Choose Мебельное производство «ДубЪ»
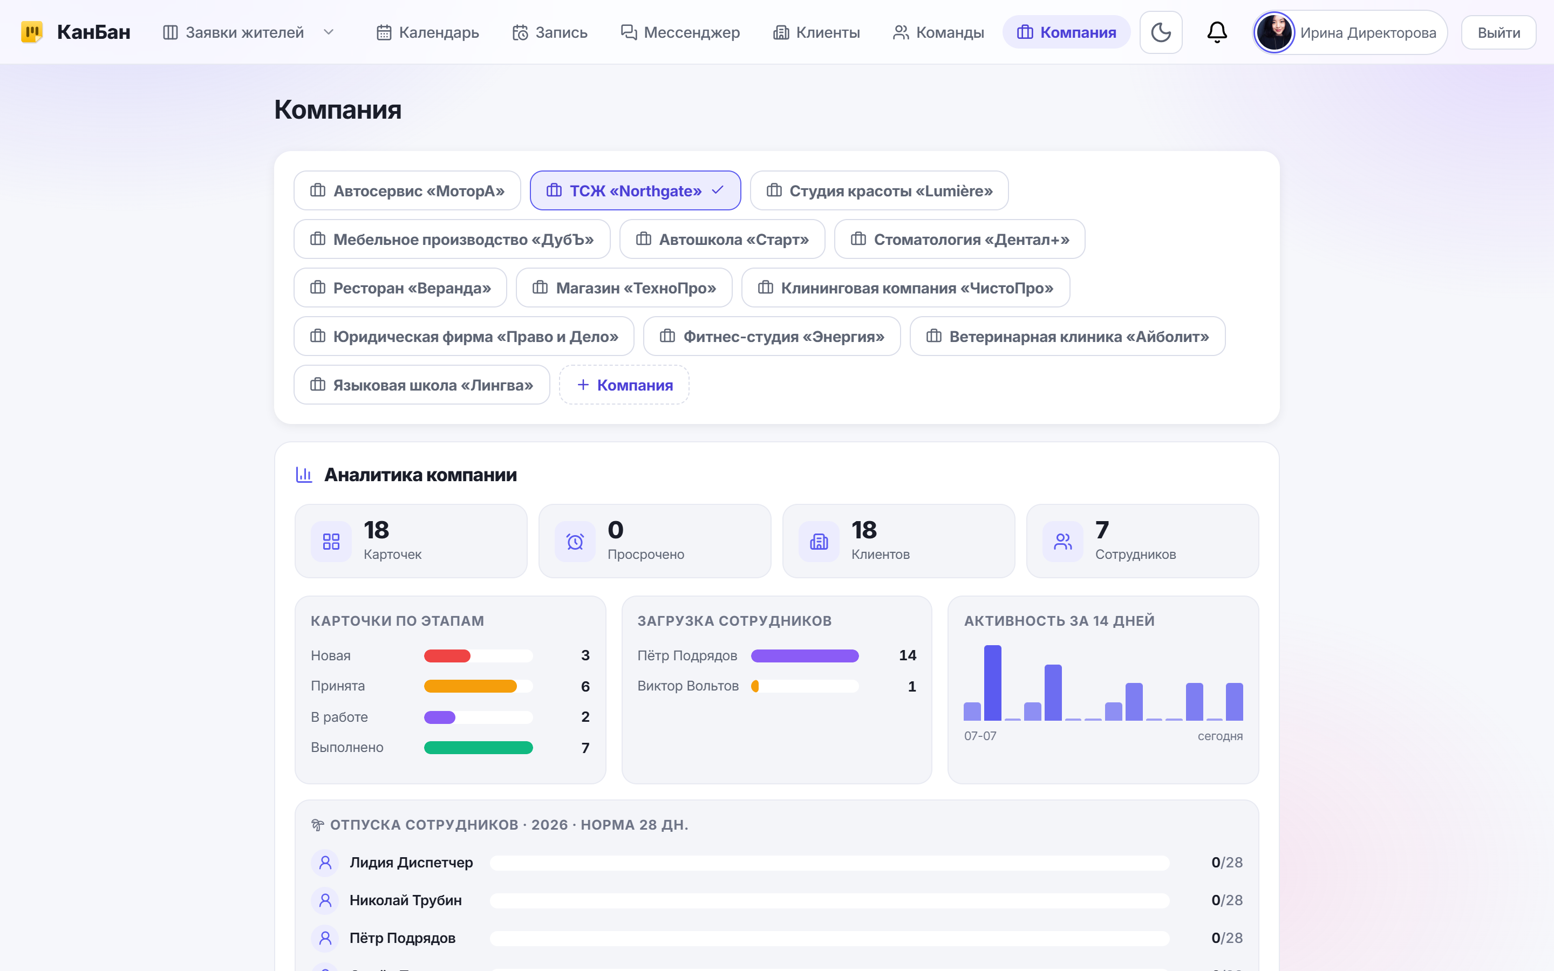The image size is (1554, 971). coord(452,239)
